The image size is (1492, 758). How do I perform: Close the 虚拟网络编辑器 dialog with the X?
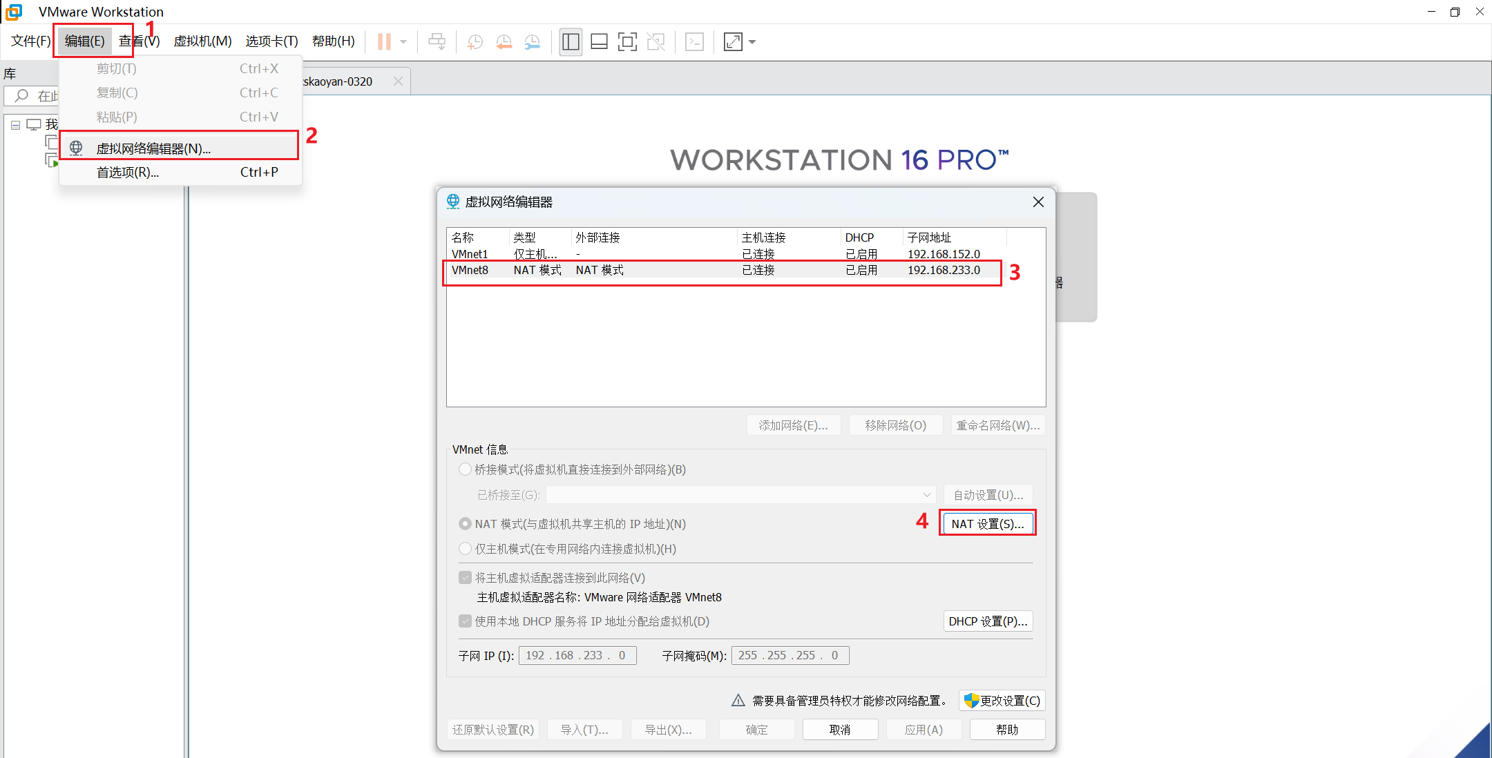1038,202
